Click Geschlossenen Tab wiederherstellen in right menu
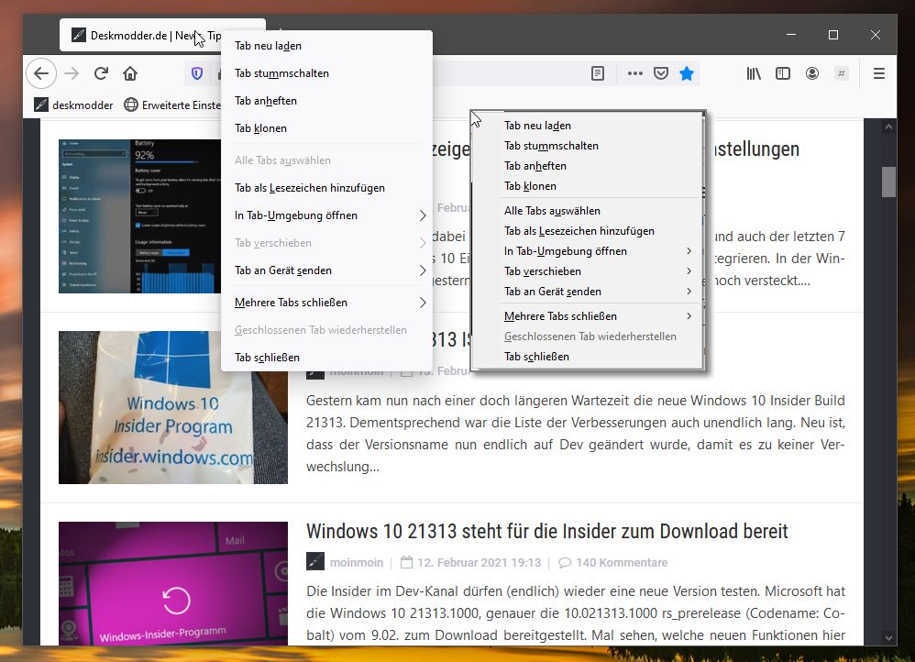 pos(588,337)
